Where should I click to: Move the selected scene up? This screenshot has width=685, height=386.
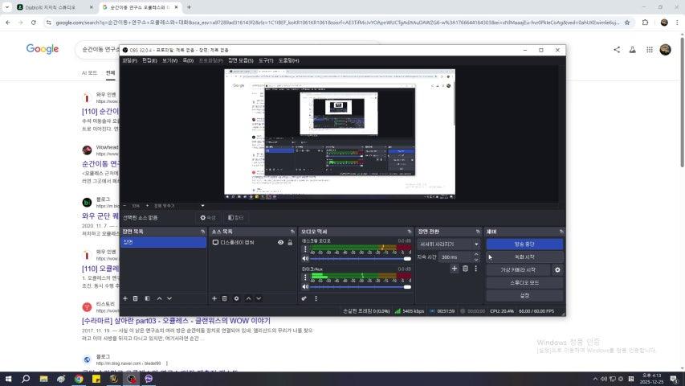point(159,298)
